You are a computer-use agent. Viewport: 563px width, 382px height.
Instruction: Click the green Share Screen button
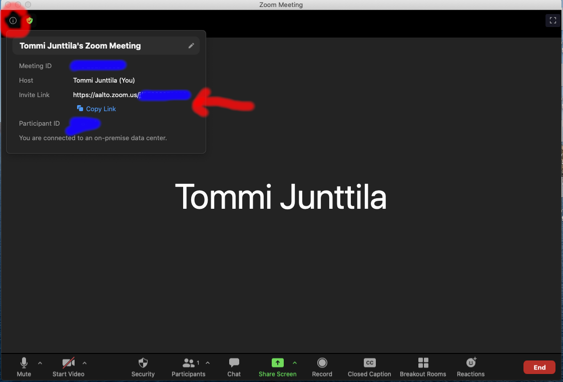click(x=277, y=367)
